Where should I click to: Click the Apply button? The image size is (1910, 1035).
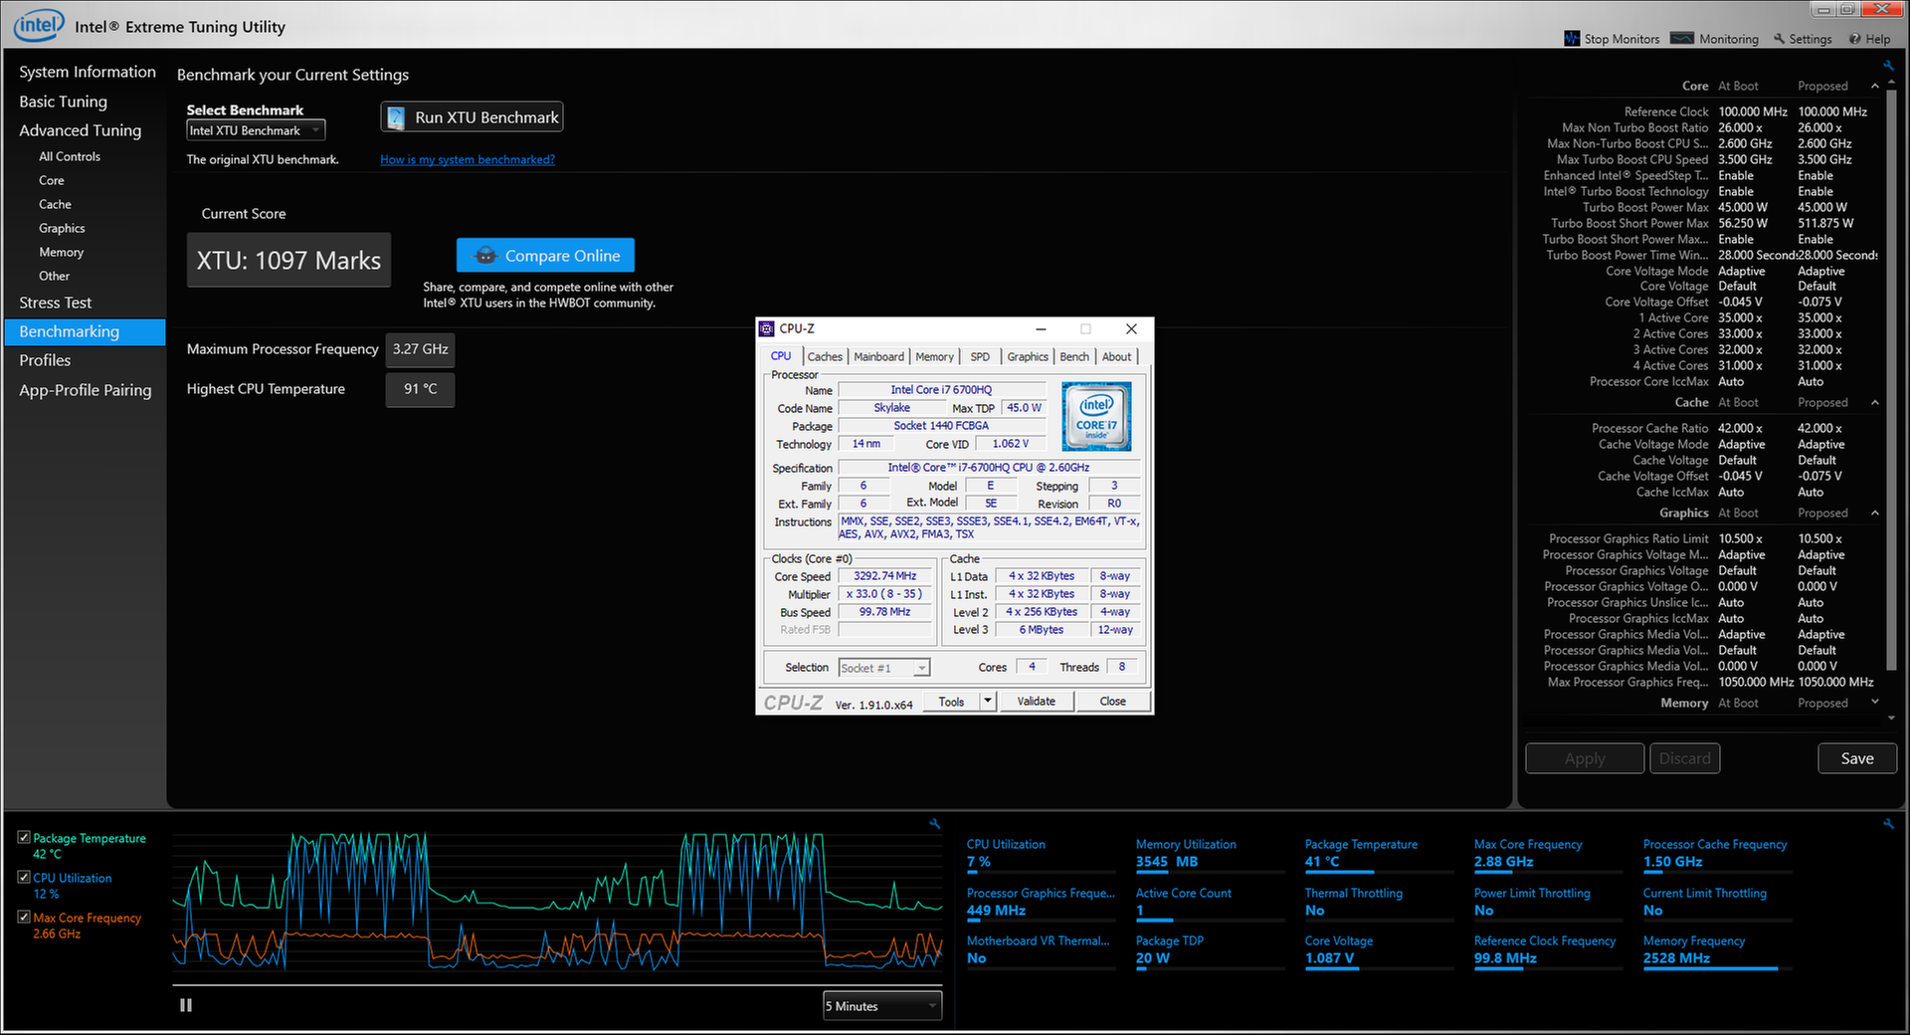coord(1585,758)
